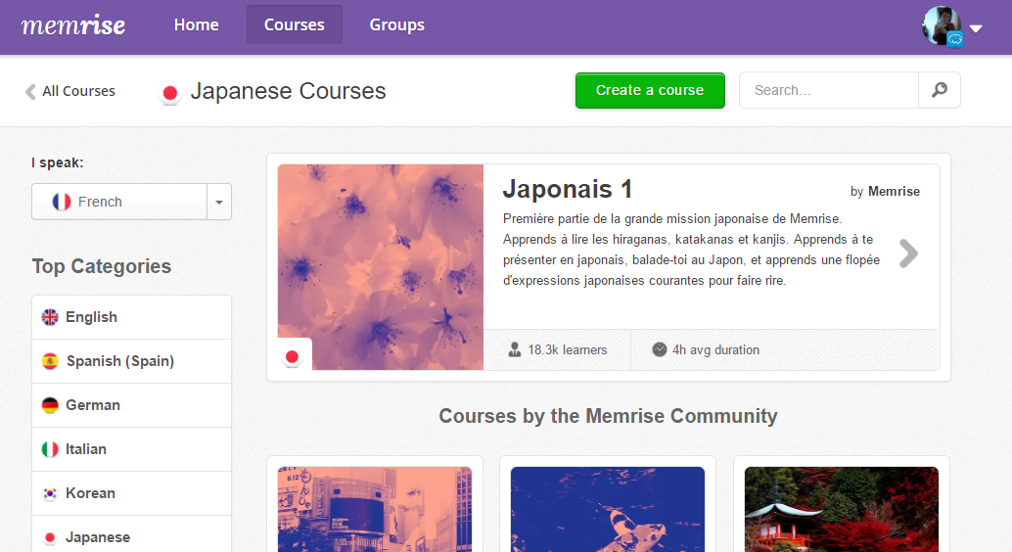
Task: Select the Courses tab in the navbar
Action: (295, 25)
